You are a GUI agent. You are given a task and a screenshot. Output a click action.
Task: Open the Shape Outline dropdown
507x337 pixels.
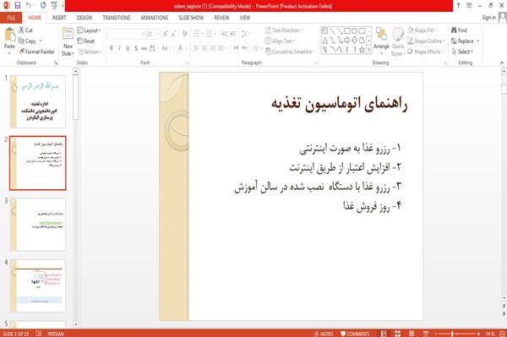click(426, 41)
